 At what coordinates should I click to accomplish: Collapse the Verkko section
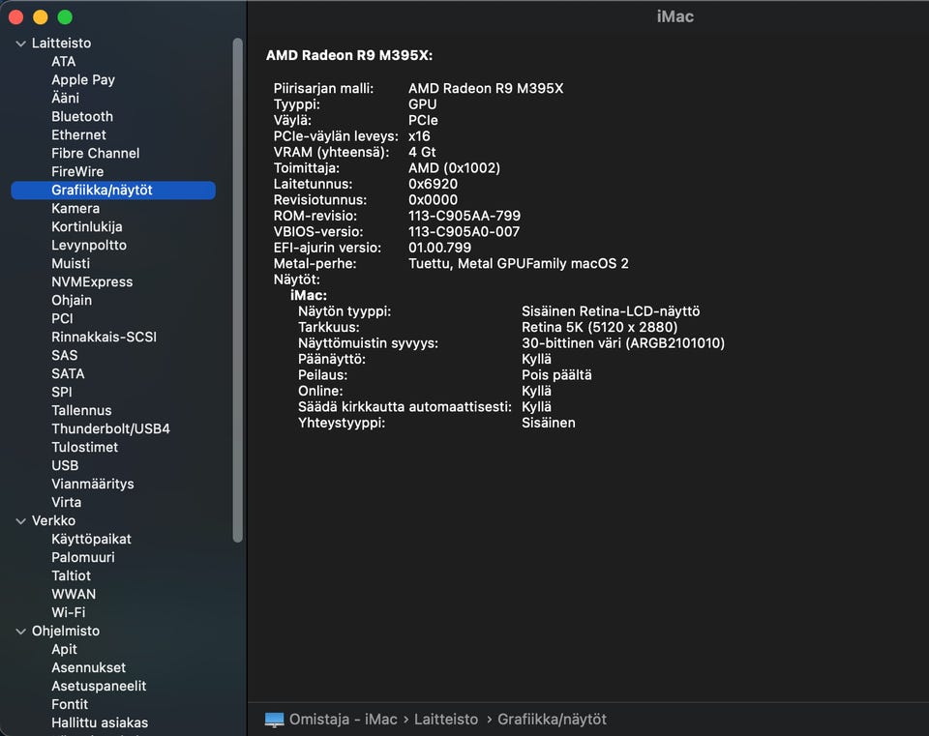20,521
